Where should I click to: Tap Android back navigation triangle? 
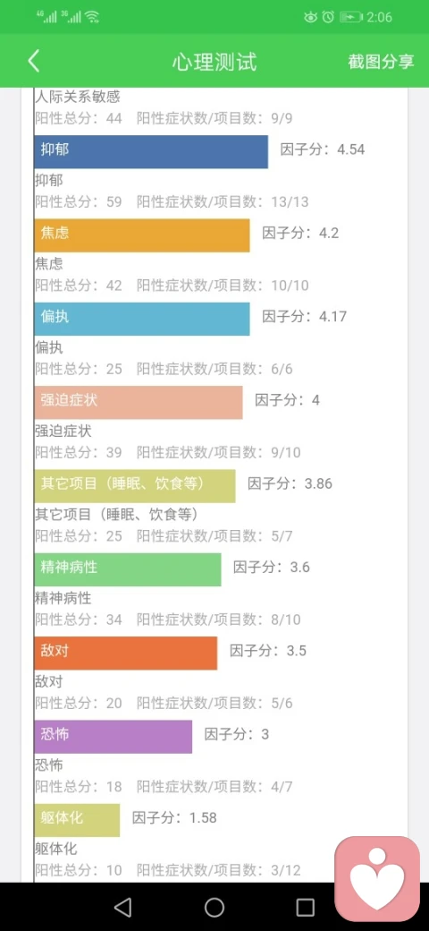coord(122,907)
